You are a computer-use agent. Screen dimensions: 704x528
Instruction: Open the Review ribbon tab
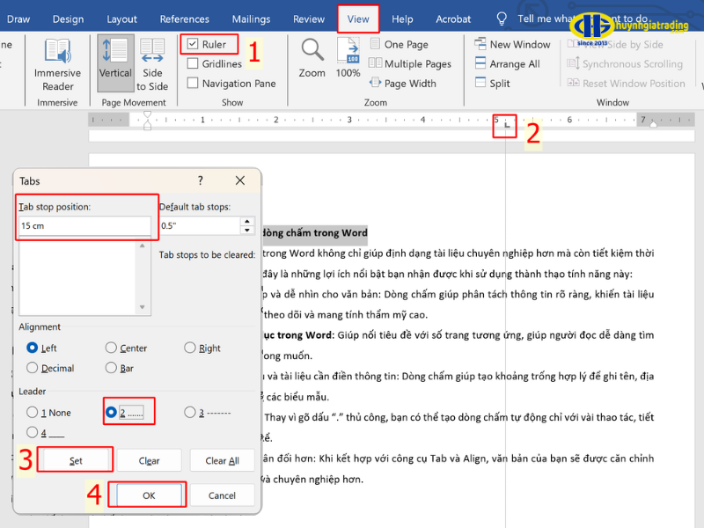point(309,18)
